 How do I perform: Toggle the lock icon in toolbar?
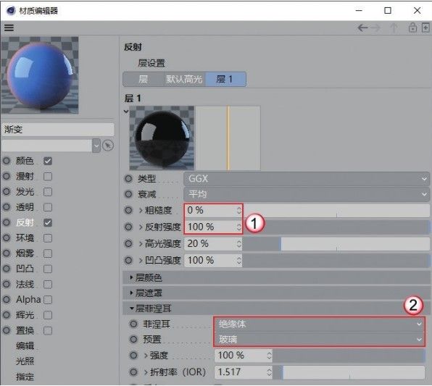tap(412, 28)
